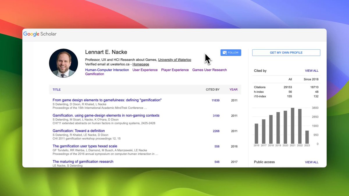Open the Games User Research tag
The height and width of the screenshot is (196, 349).
(209, 70)
